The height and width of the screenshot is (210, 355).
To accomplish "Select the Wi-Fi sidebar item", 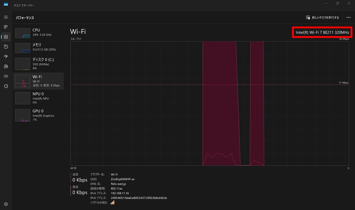I will pyautogui.click(x=38, y=81).
